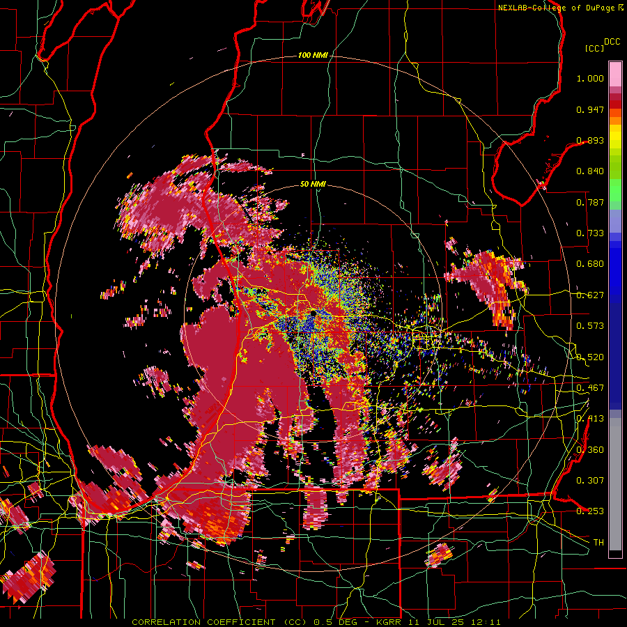Click the 100 NMI range ring label
Image resolution: width=627 pixels, height=627 pixels.
[313, 55]
